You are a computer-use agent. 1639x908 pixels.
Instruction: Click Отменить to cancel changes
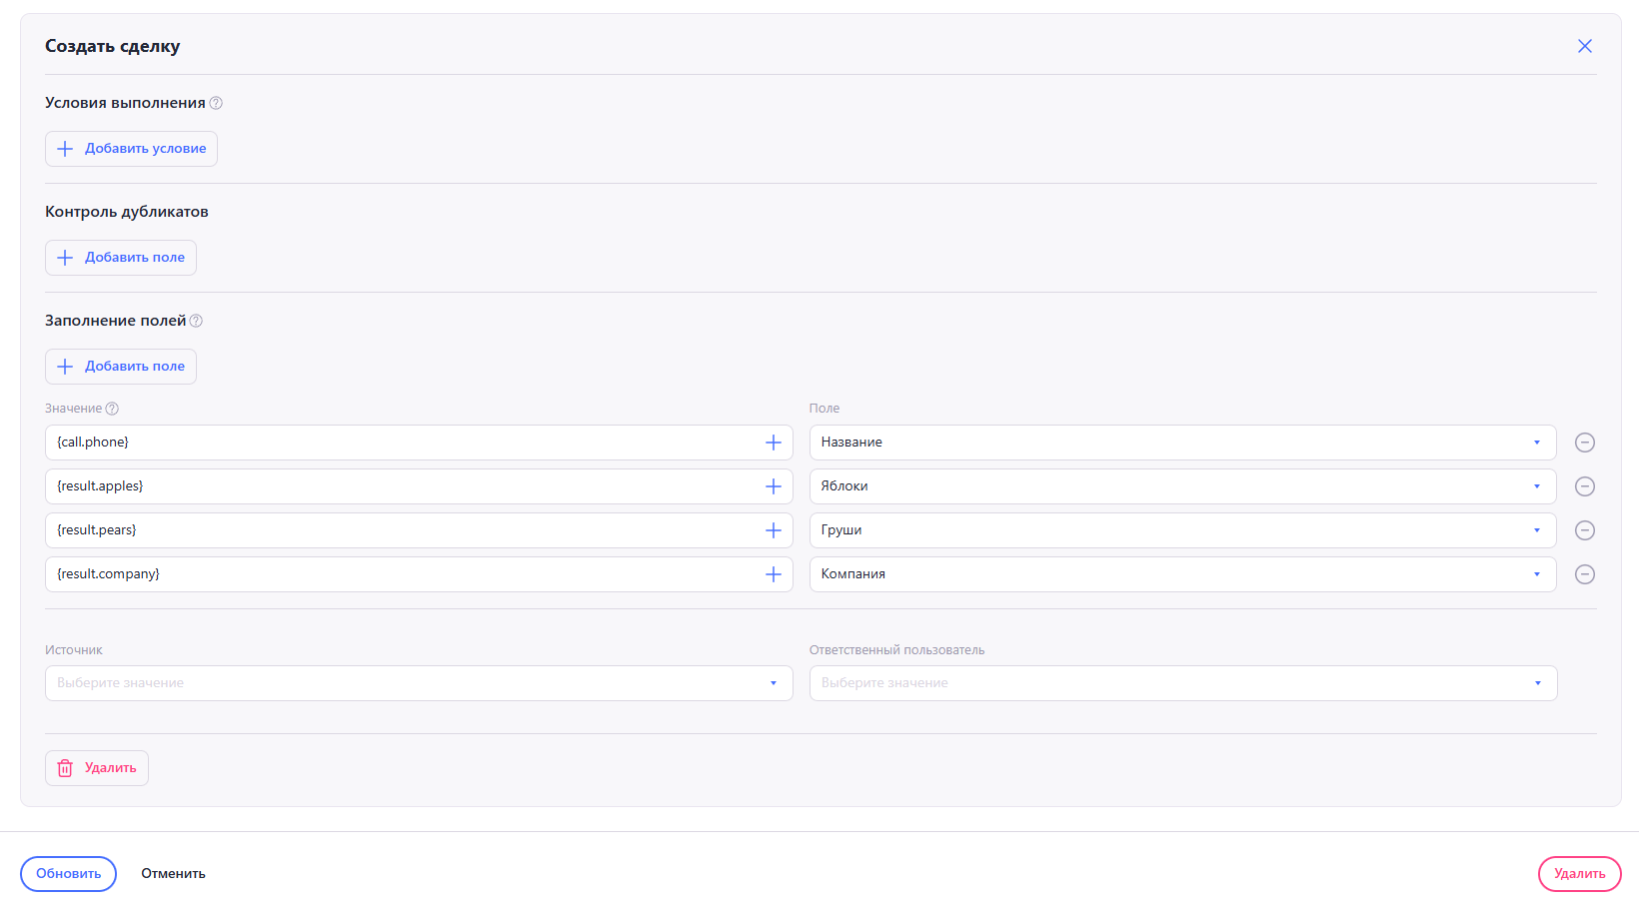173,874
